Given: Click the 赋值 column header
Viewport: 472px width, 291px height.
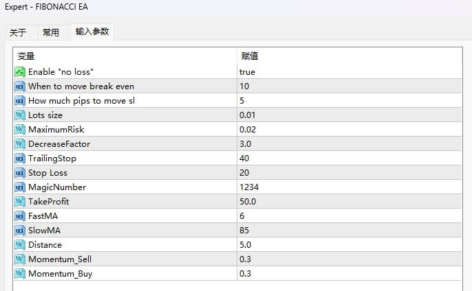Looking at the screenshot, I should point(249,56).
